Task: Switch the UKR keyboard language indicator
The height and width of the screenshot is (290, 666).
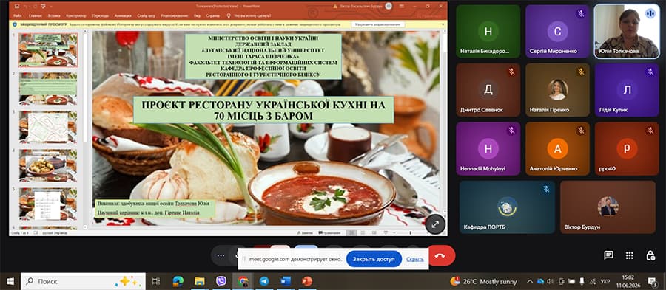Action: 605,281
